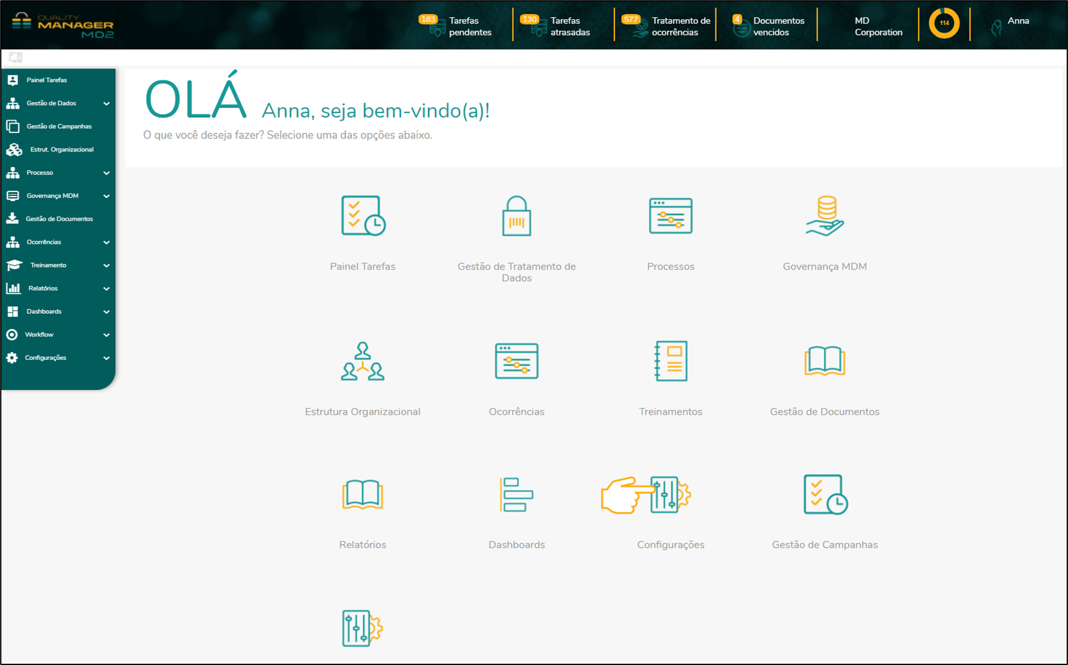Image resolution: width=1068 pixels, height=665 pixels.
Task: Open the Painel Tarefas tile icon
Action: (363, 216)
